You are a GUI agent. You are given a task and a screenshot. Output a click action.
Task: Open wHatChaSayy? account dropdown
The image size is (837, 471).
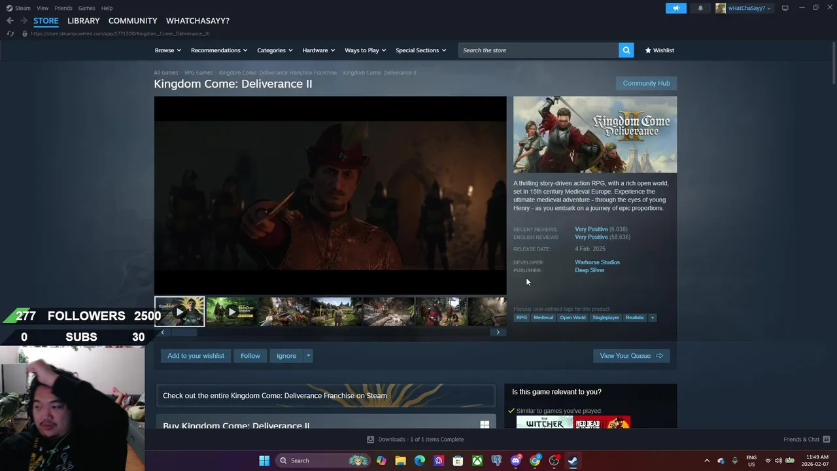pos(743,8)
